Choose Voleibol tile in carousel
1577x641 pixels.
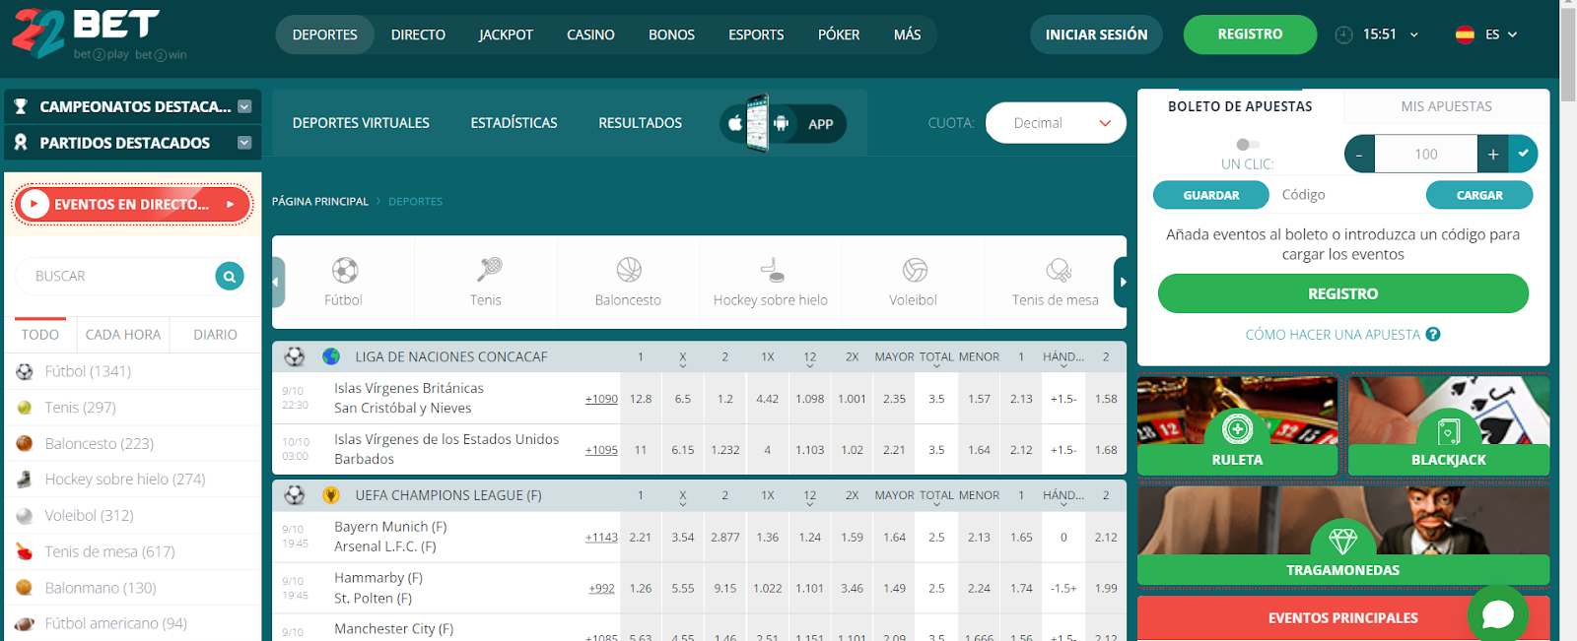pos(913,282)
